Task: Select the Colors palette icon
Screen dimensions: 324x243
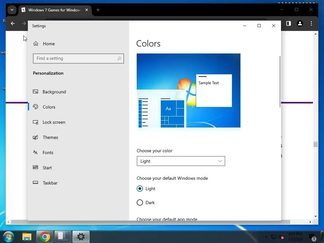Action: pos(35,107)
